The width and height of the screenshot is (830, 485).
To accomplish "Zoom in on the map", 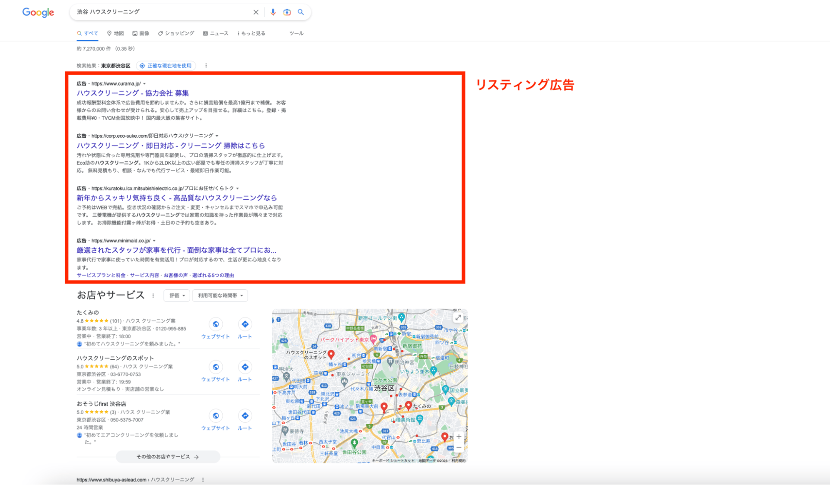I will pyautogui.click(x=459, y=437).
